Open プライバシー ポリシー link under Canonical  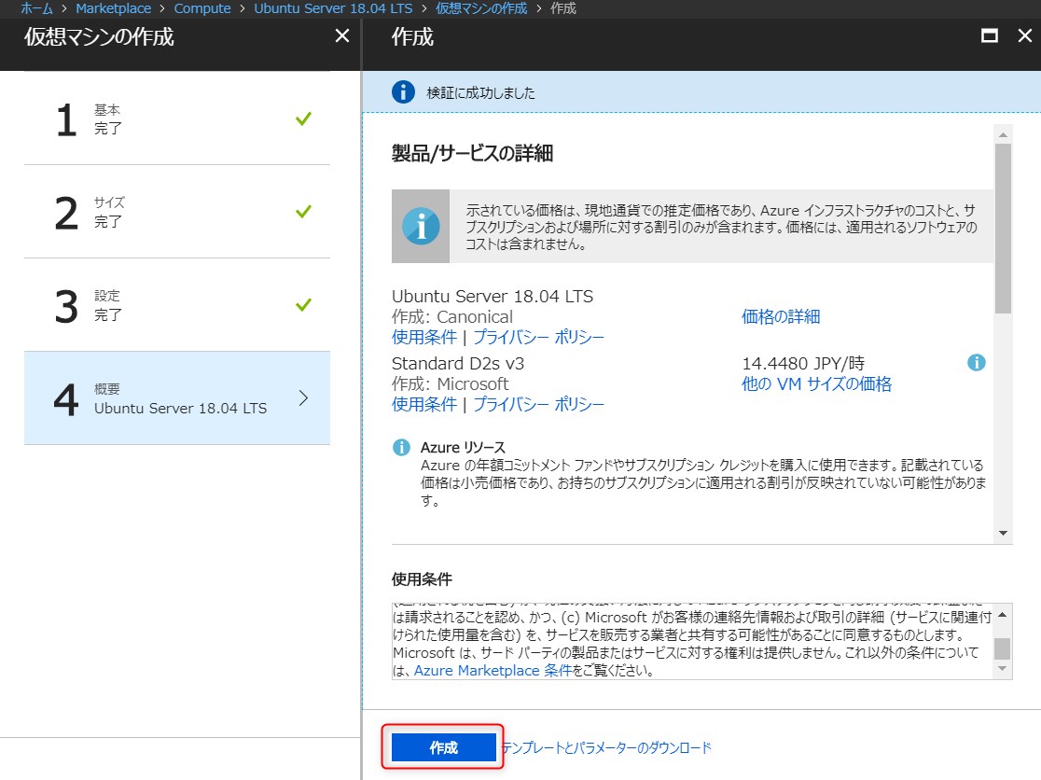(x=538, y=337)
